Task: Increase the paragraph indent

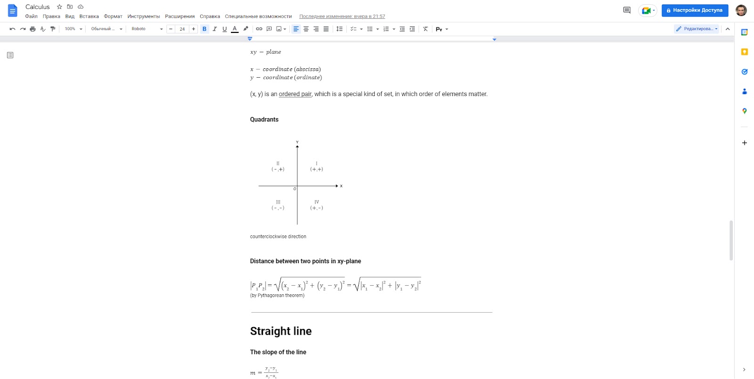Action: pos(412,29)
